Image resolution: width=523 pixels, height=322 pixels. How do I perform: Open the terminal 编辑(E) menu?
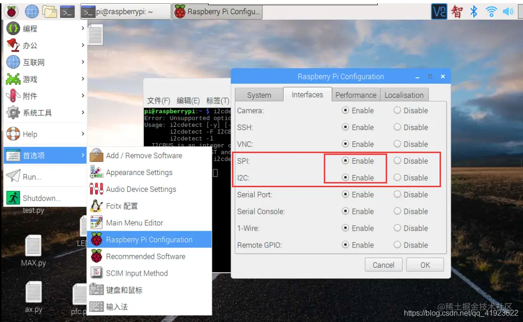188,101
